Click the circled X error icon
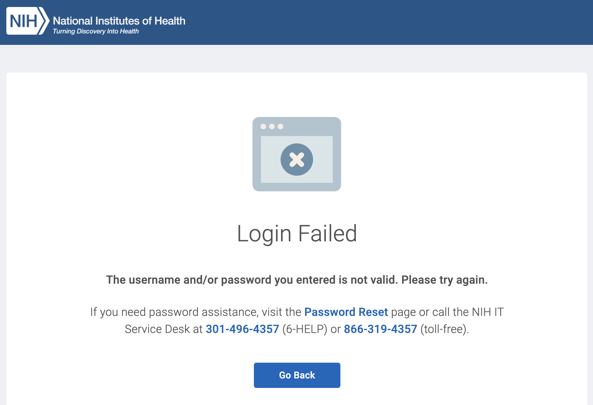Screen dimensions: 593x405 [x=297, y=160]
